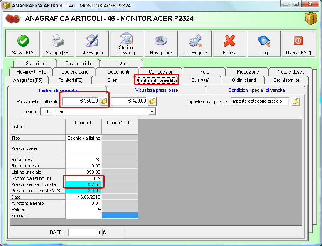This screenshot has height=246, width=322.
Task: Click the RAEE value field
Action: pos(84,232)
